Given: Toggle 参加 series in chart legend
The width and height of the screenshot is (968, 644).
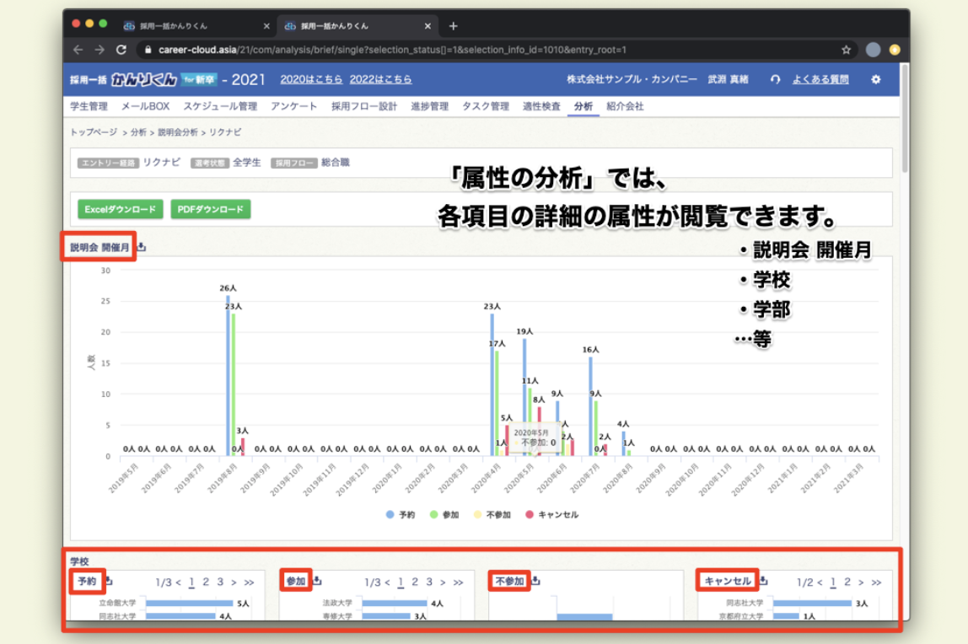Looking at the screenshot, I should [x=444, y=514].
